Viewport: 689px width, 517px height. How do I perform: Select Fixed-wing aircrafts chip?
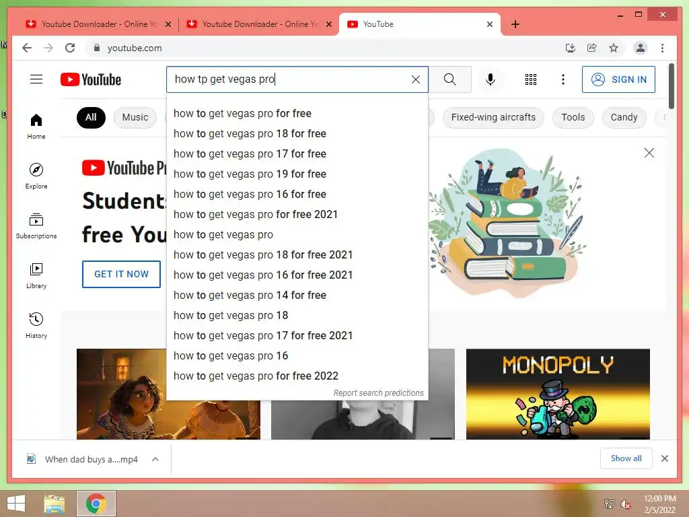(x=493, y=117)
